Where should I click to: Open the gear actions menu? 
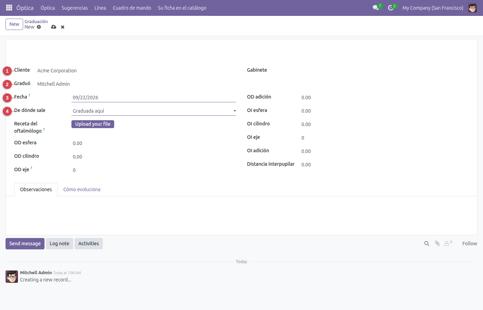point(39,27)
